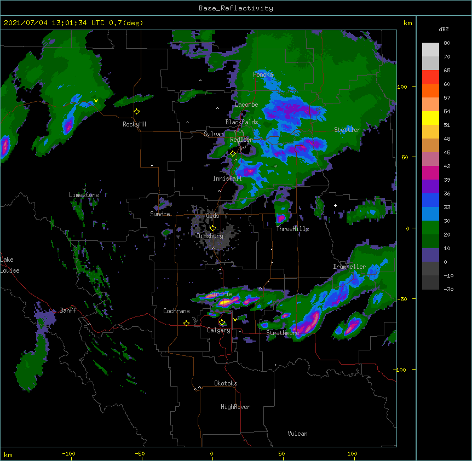Click the Sylvan label
This screenshot has height=461, width=472.
coord(214,134)
